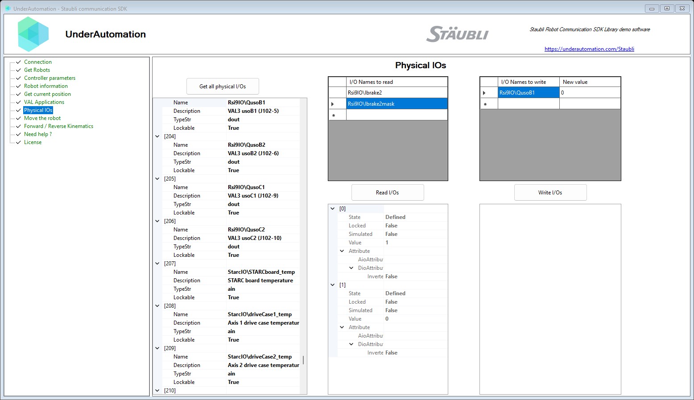The height and width of the screenshot is (400, 694).
Task: Select the New value cell containing 0
Action: point(590,92)
